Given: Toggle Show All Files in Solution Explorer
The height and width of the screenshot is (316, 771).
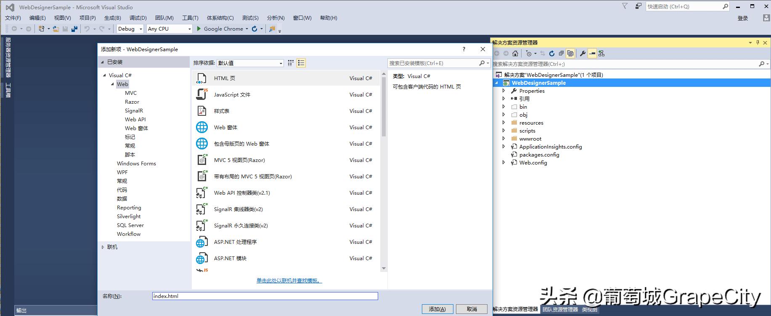Looking at the screenshot, I should [570, 53].
